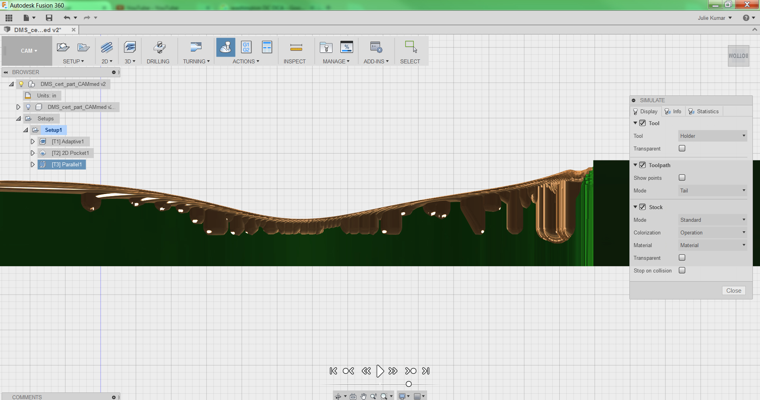Click the Turning tool icon
760x400 pixels.
(196, 48)
